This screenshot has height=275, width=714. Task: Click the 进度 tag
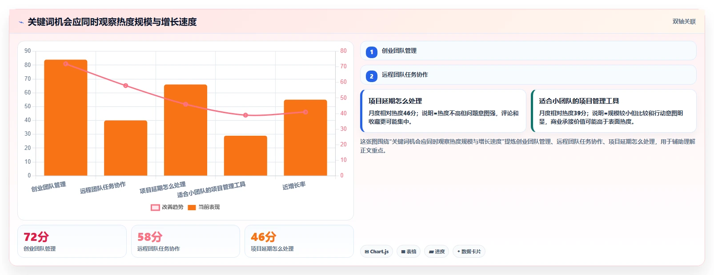click(437, 251)
